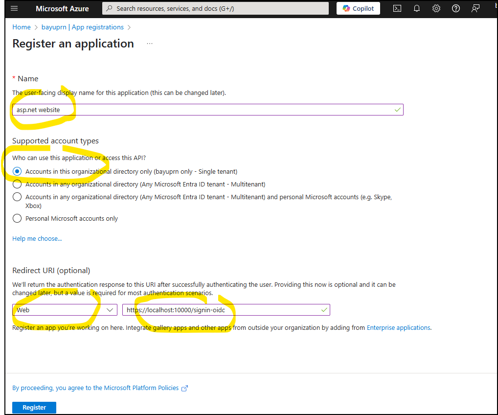Image resolution: width=498 pixels, height=415 pixels.
Task: Select single tenant accounts radio option
Action: (x=18, y=171)
